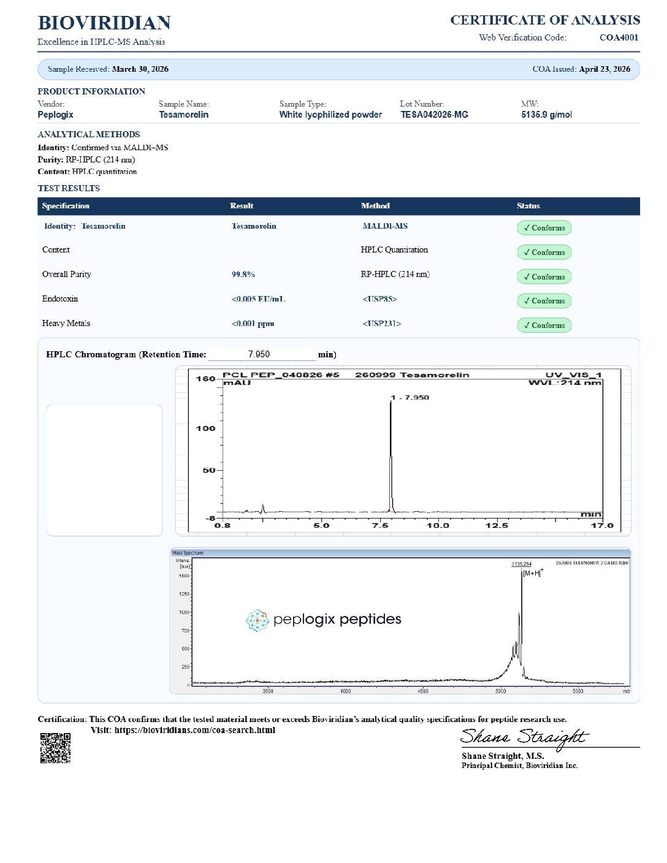Screen dimensions: 667x863
Task: Click the blank white box left of chromatogram
Action: point(104,470)
